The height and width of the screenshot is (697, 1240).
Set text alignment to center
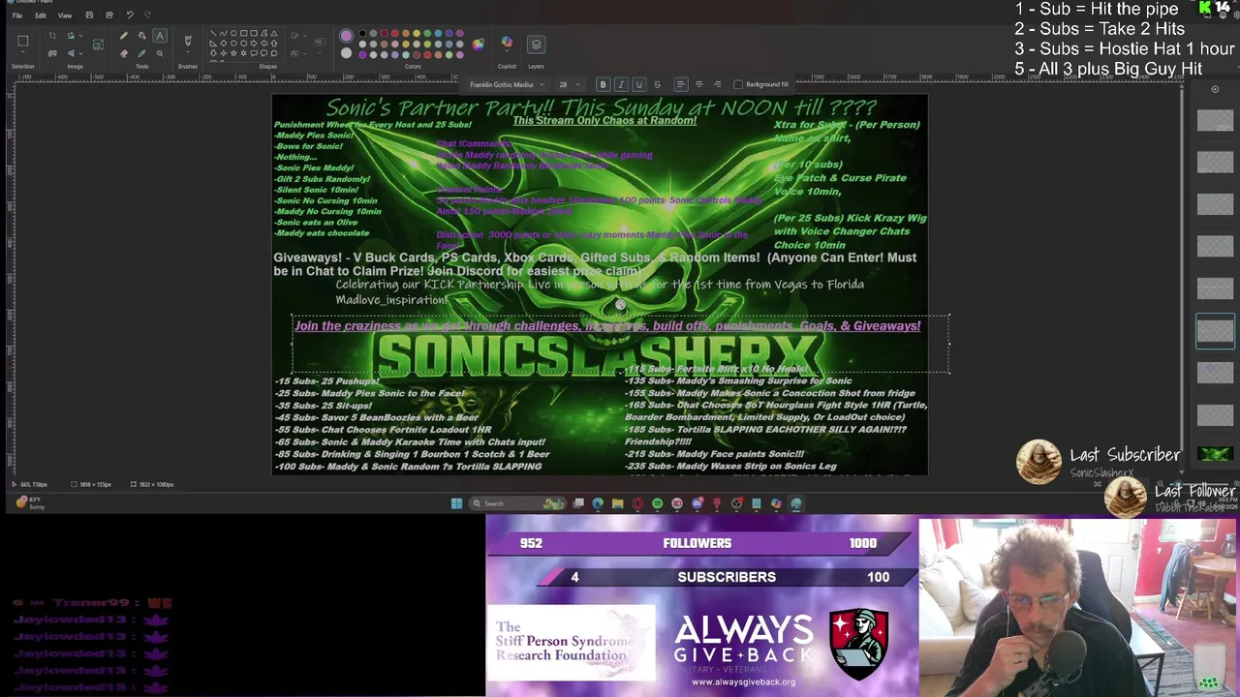[698, 84]
